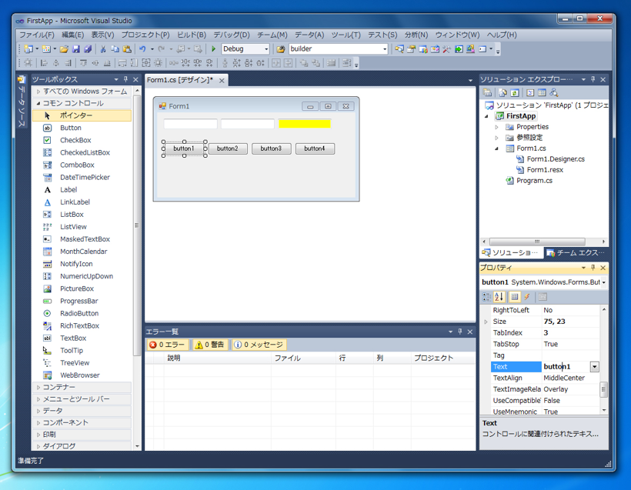The height and width of the screenshot is (490, 631).
Task: Start debugging with the green play icon
Action: 214,49
